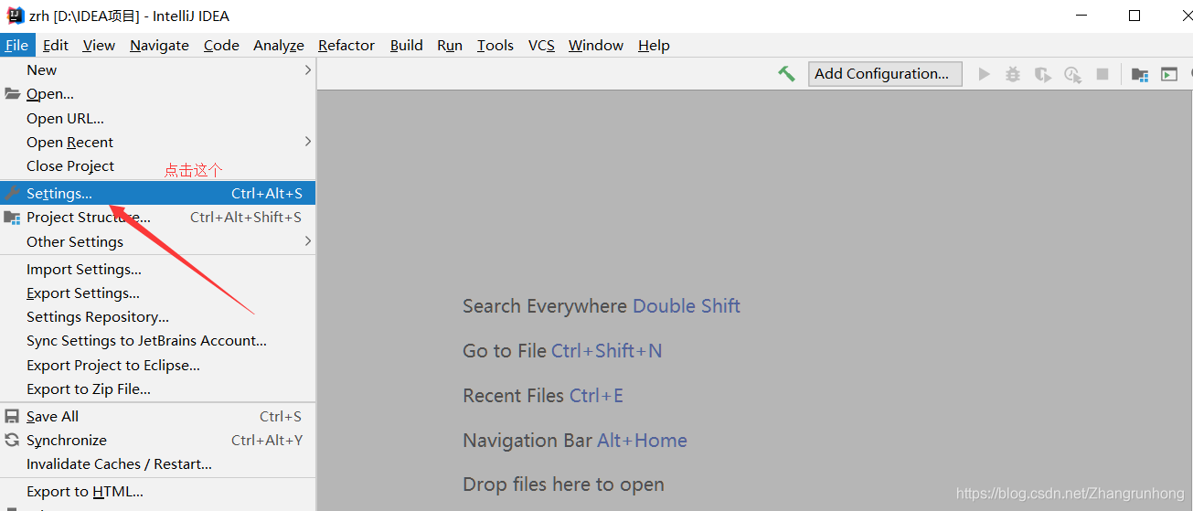Click the Recent Files Ctrl+E hint
The height and width of the screenshot is (511, 1193).
pyautogui.click(x=543, y=396)
